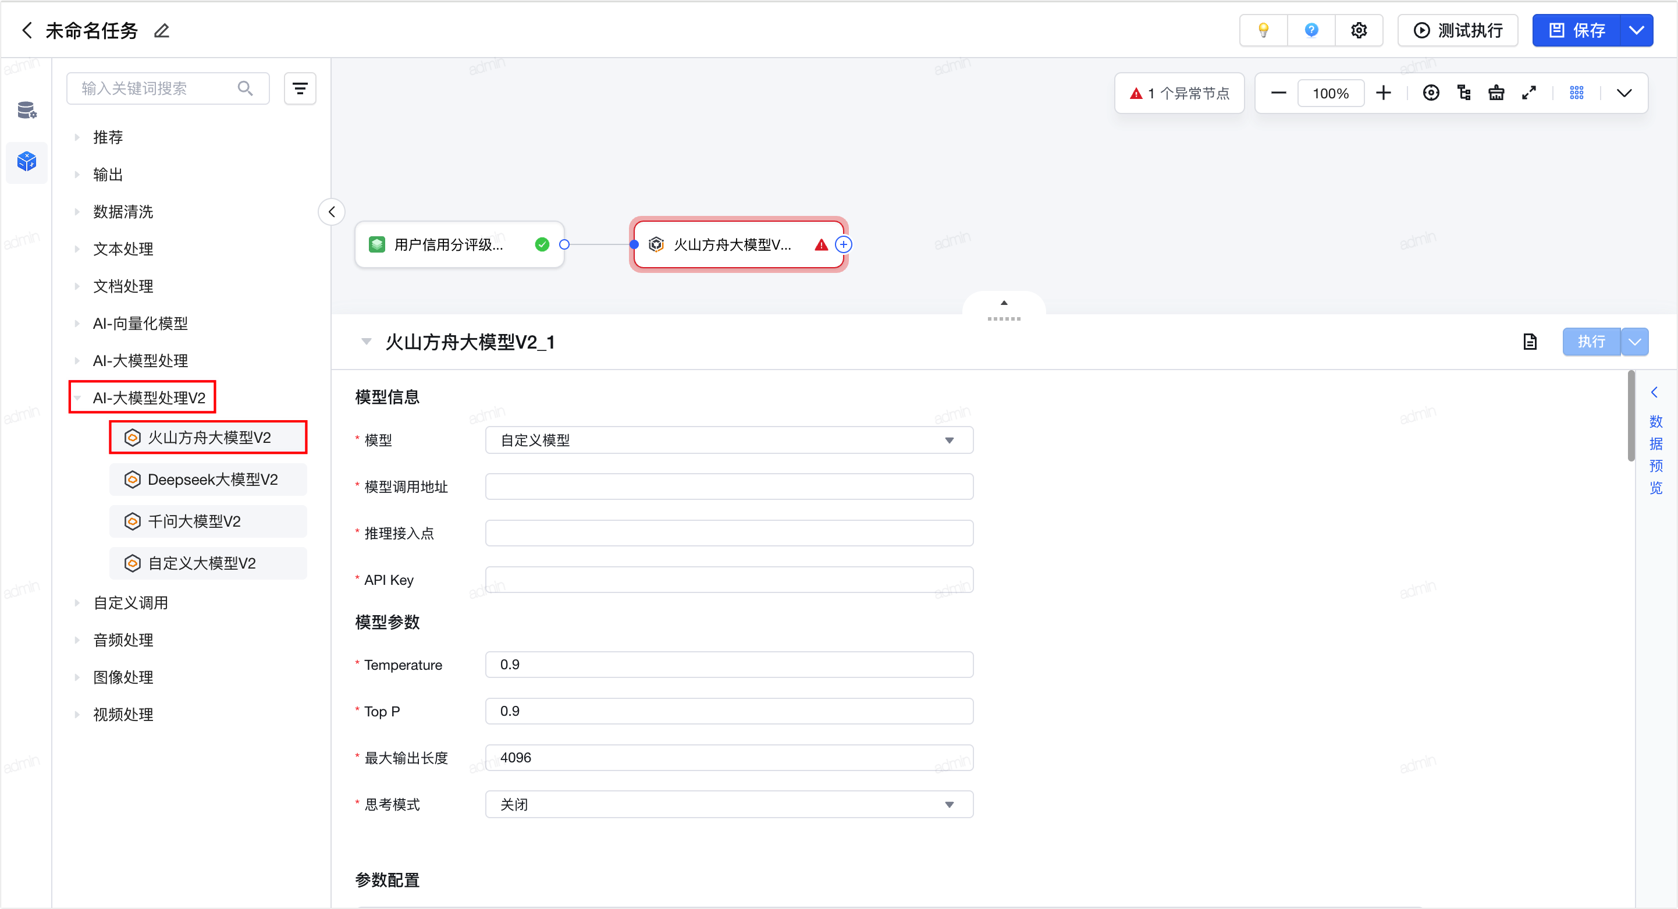Open the lightbulb tips icon
This screenshot has height=909, width=1678.
[x=1263, y=31]
